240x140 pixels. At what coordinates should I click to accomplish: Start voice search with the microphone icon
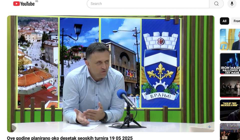pos(232,4)
